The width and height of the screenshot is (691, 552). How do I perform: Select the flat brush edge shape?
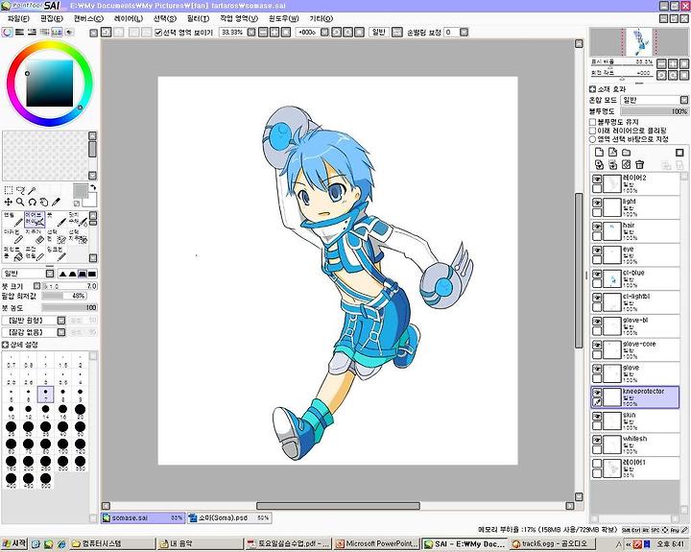click(92, 274)
